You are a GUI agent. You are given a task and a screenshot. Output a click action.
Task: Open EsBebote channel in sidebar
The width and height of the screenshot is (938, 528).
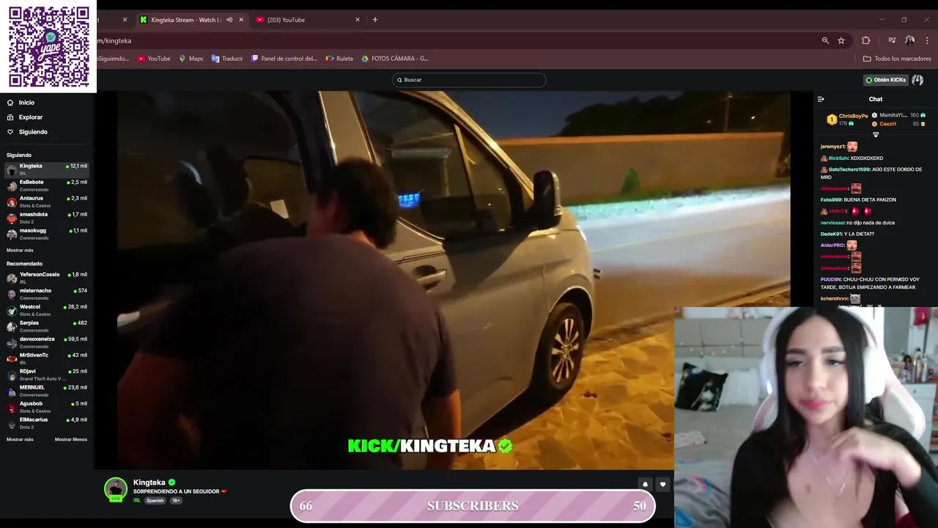tap(47, 186)
